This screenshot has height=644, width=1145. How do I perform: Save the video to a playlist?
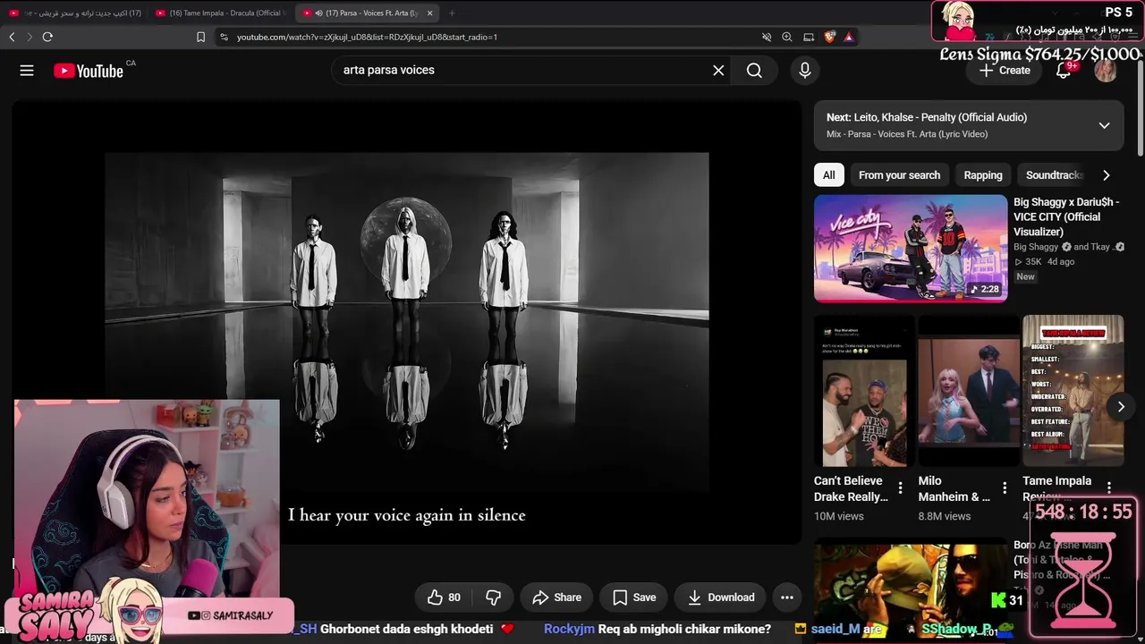click(x=634, y=597)
